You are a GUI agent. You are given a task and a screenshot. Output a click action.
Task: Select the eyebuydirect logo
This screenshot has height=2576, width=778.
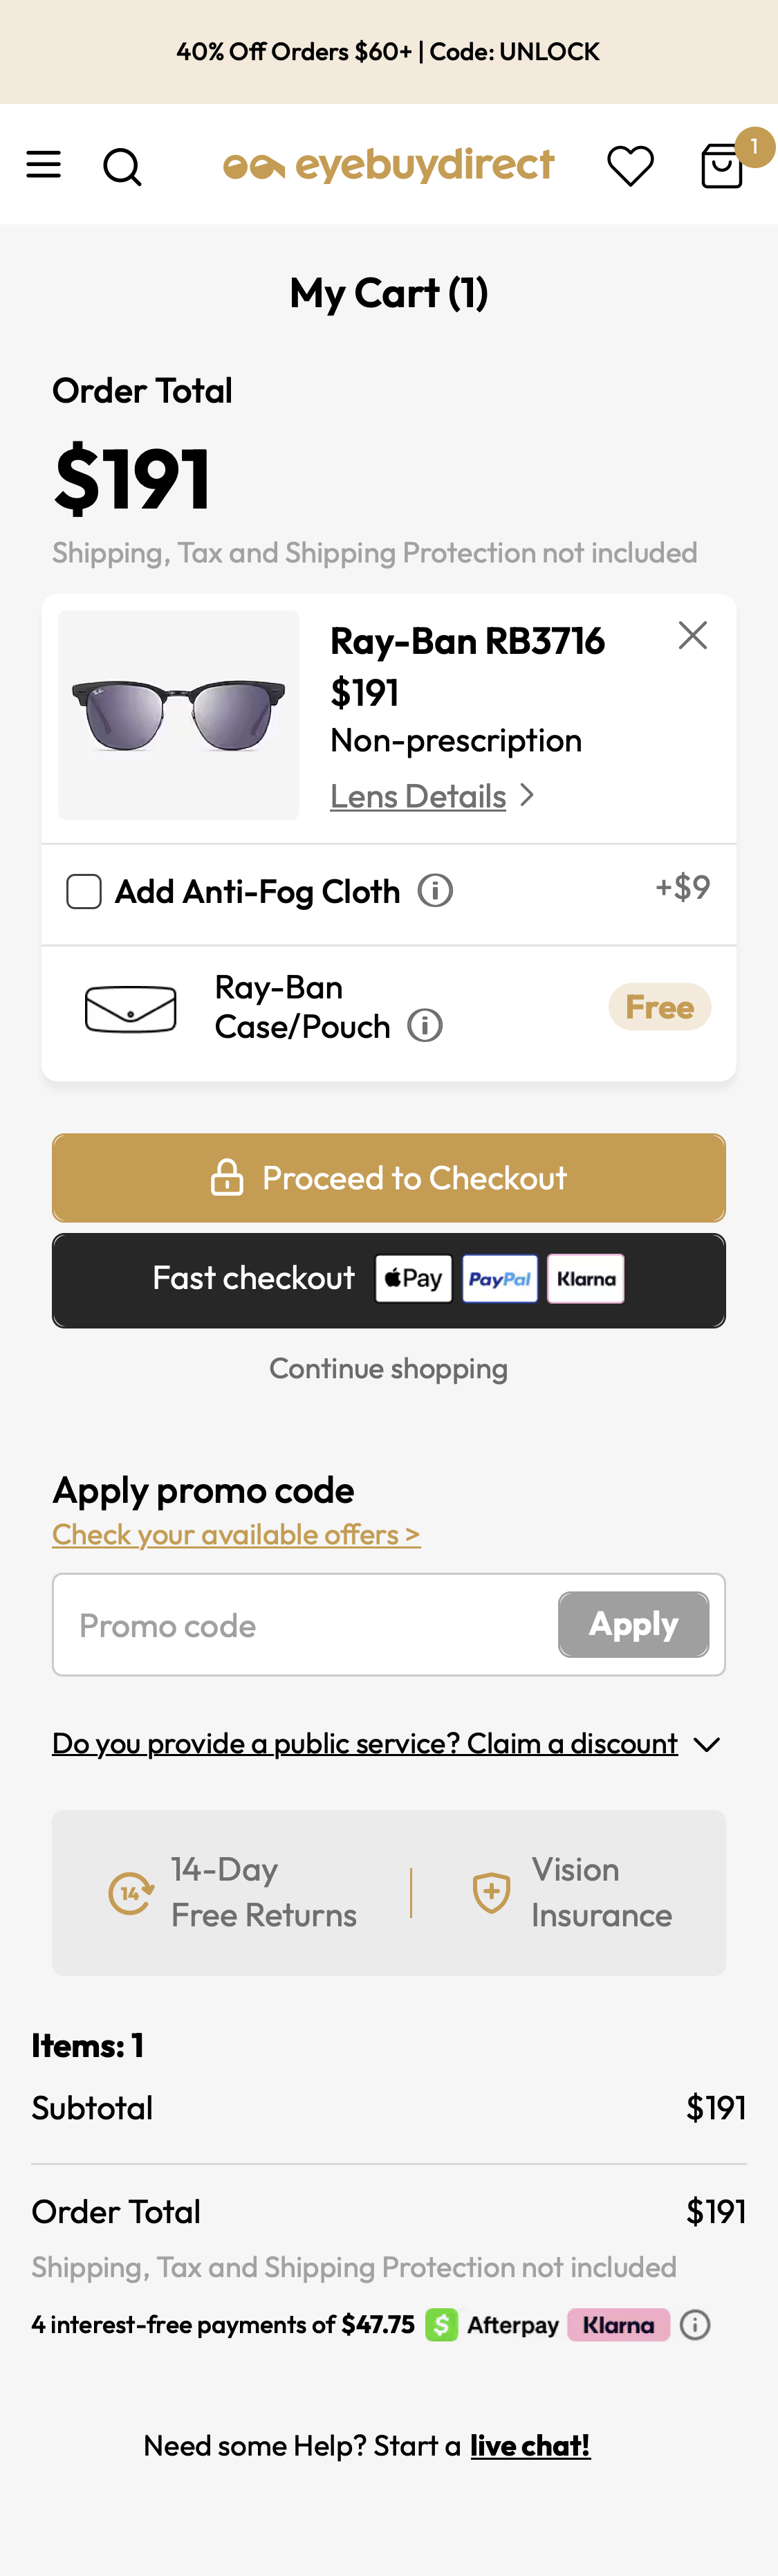pos(388,164)
